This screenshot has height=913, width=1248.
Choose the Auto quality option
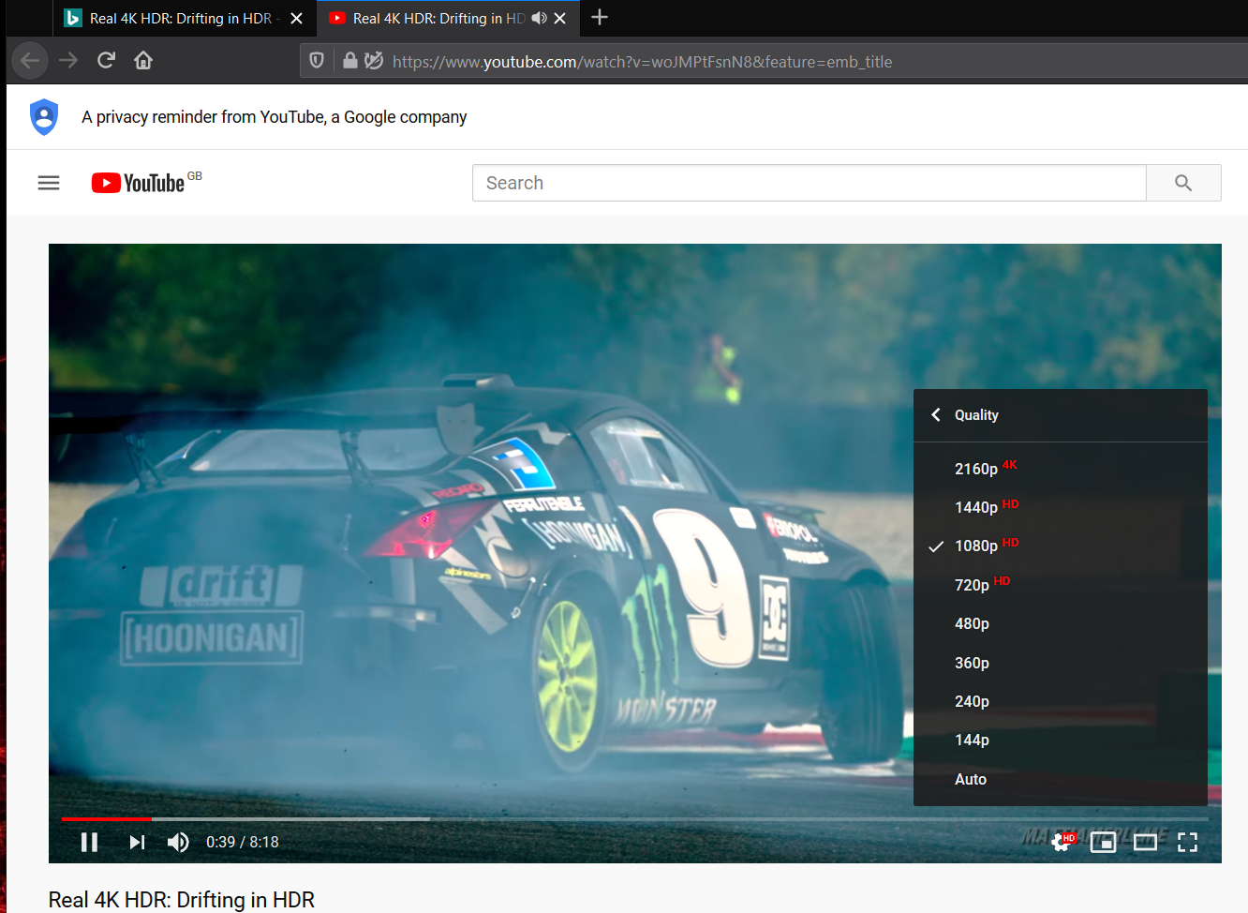(x=971, y=779)
